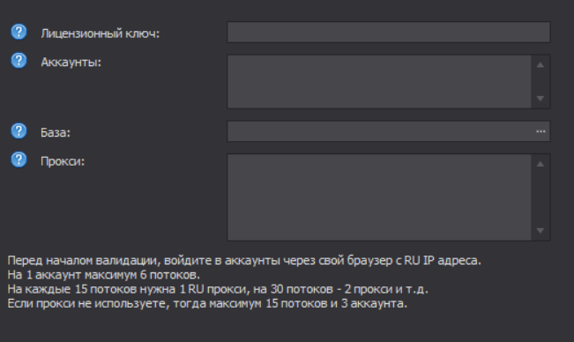Click inside the Аккаунты text area
The image size is (574, 342).
tap(379, 82)
